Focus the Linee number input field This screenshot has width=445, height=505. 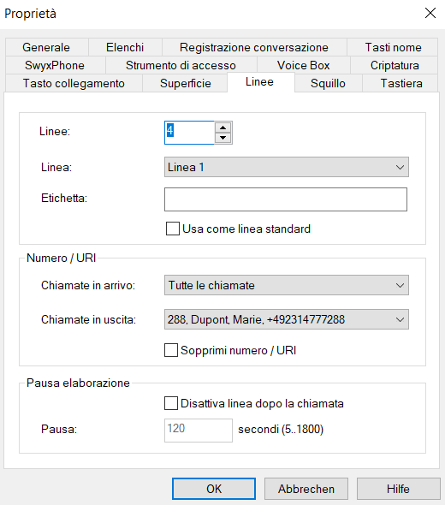click(x=189, y=133)
